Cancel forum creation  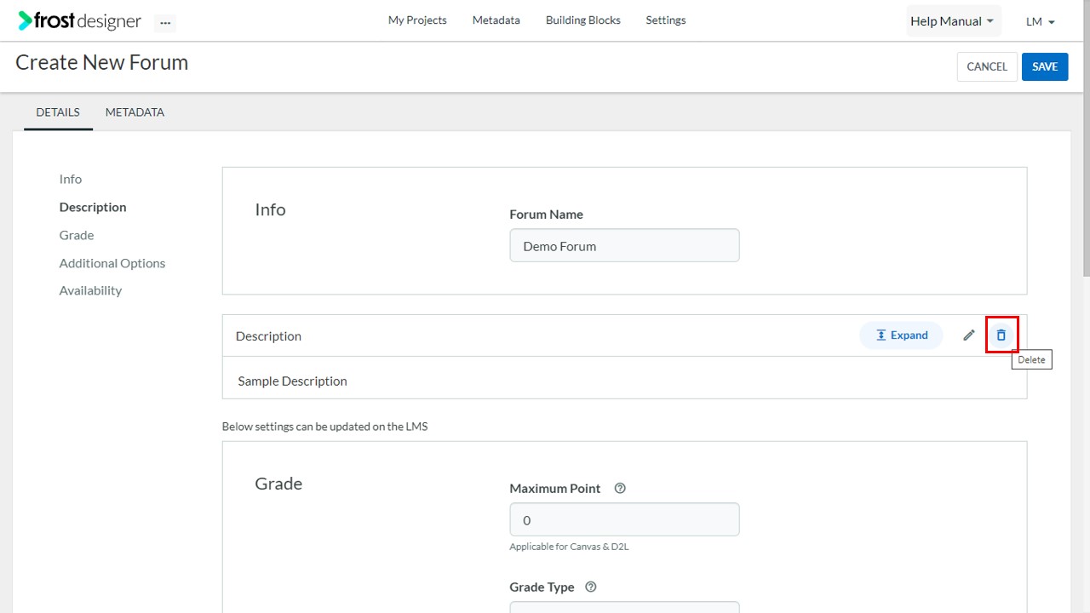coord(987,66)
